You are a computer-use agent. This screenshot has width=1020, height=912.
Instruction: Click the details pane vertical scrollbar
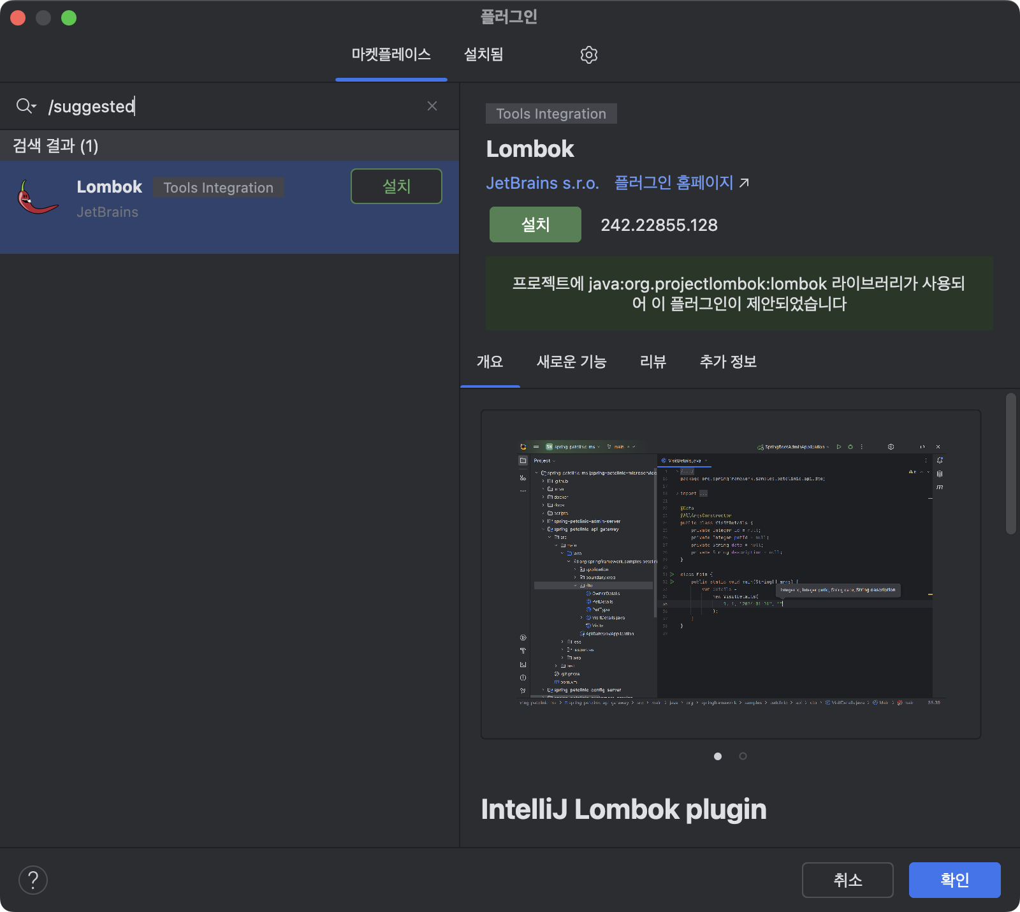point(1011,464)
